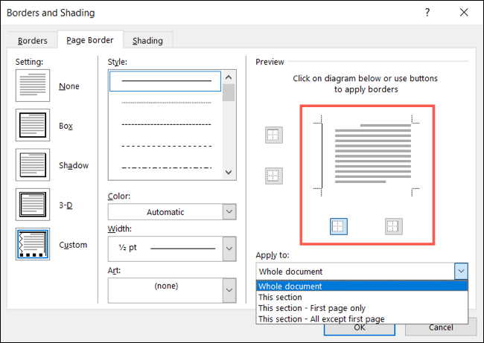Select 'This section - First page only' option
Viewport: 484px width, 343px height.
click(312, 308)
